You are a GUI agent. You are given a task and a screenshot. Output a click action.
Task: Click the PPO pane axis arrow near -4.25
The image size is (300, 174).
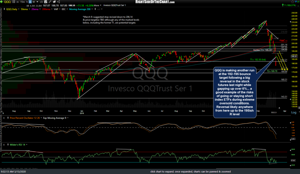[x=290, y=140]
